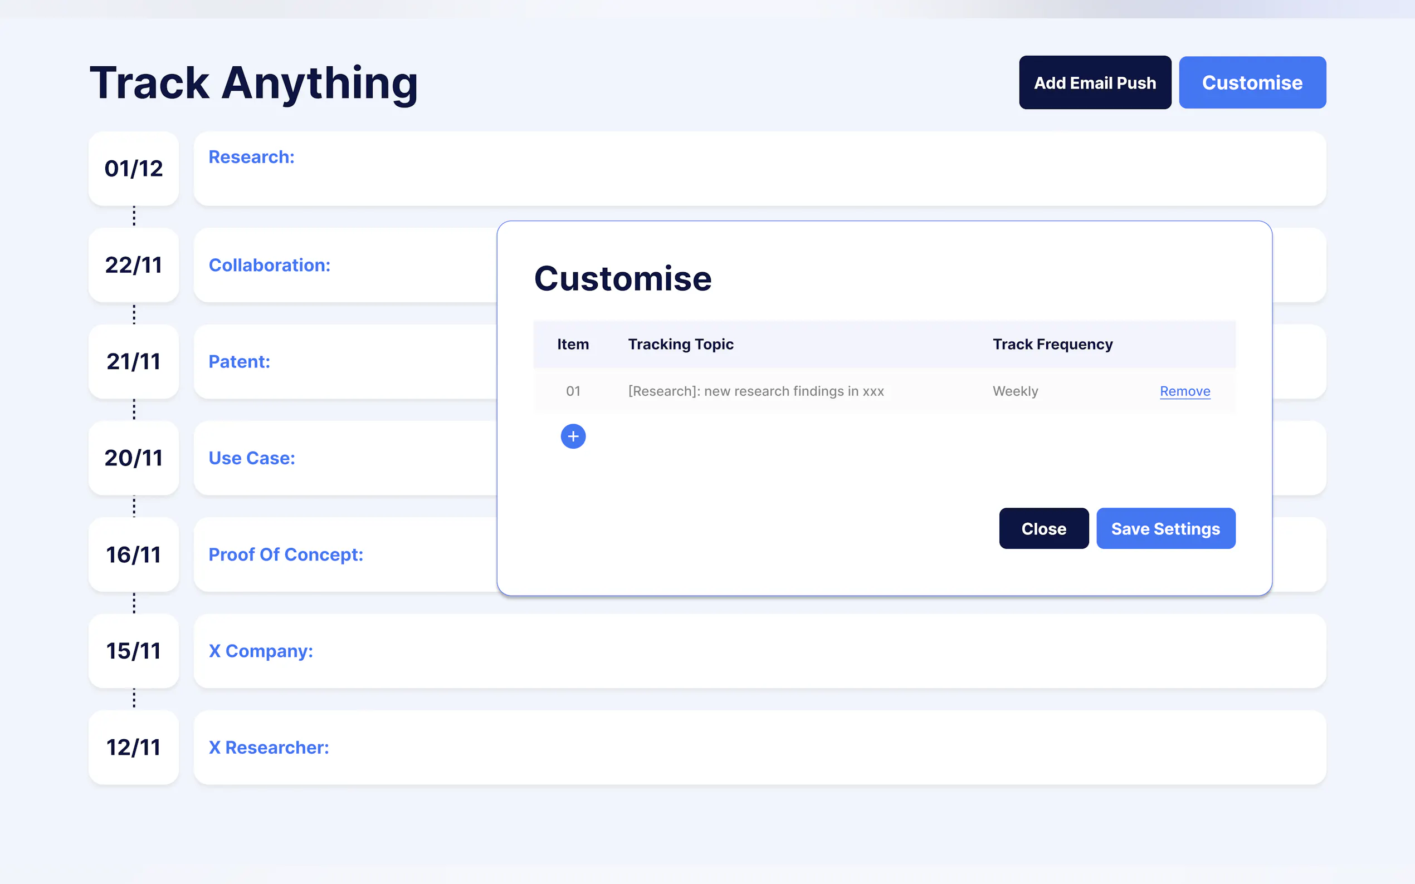
Task: Open the X Researcher entry
Action: (759, 747)
